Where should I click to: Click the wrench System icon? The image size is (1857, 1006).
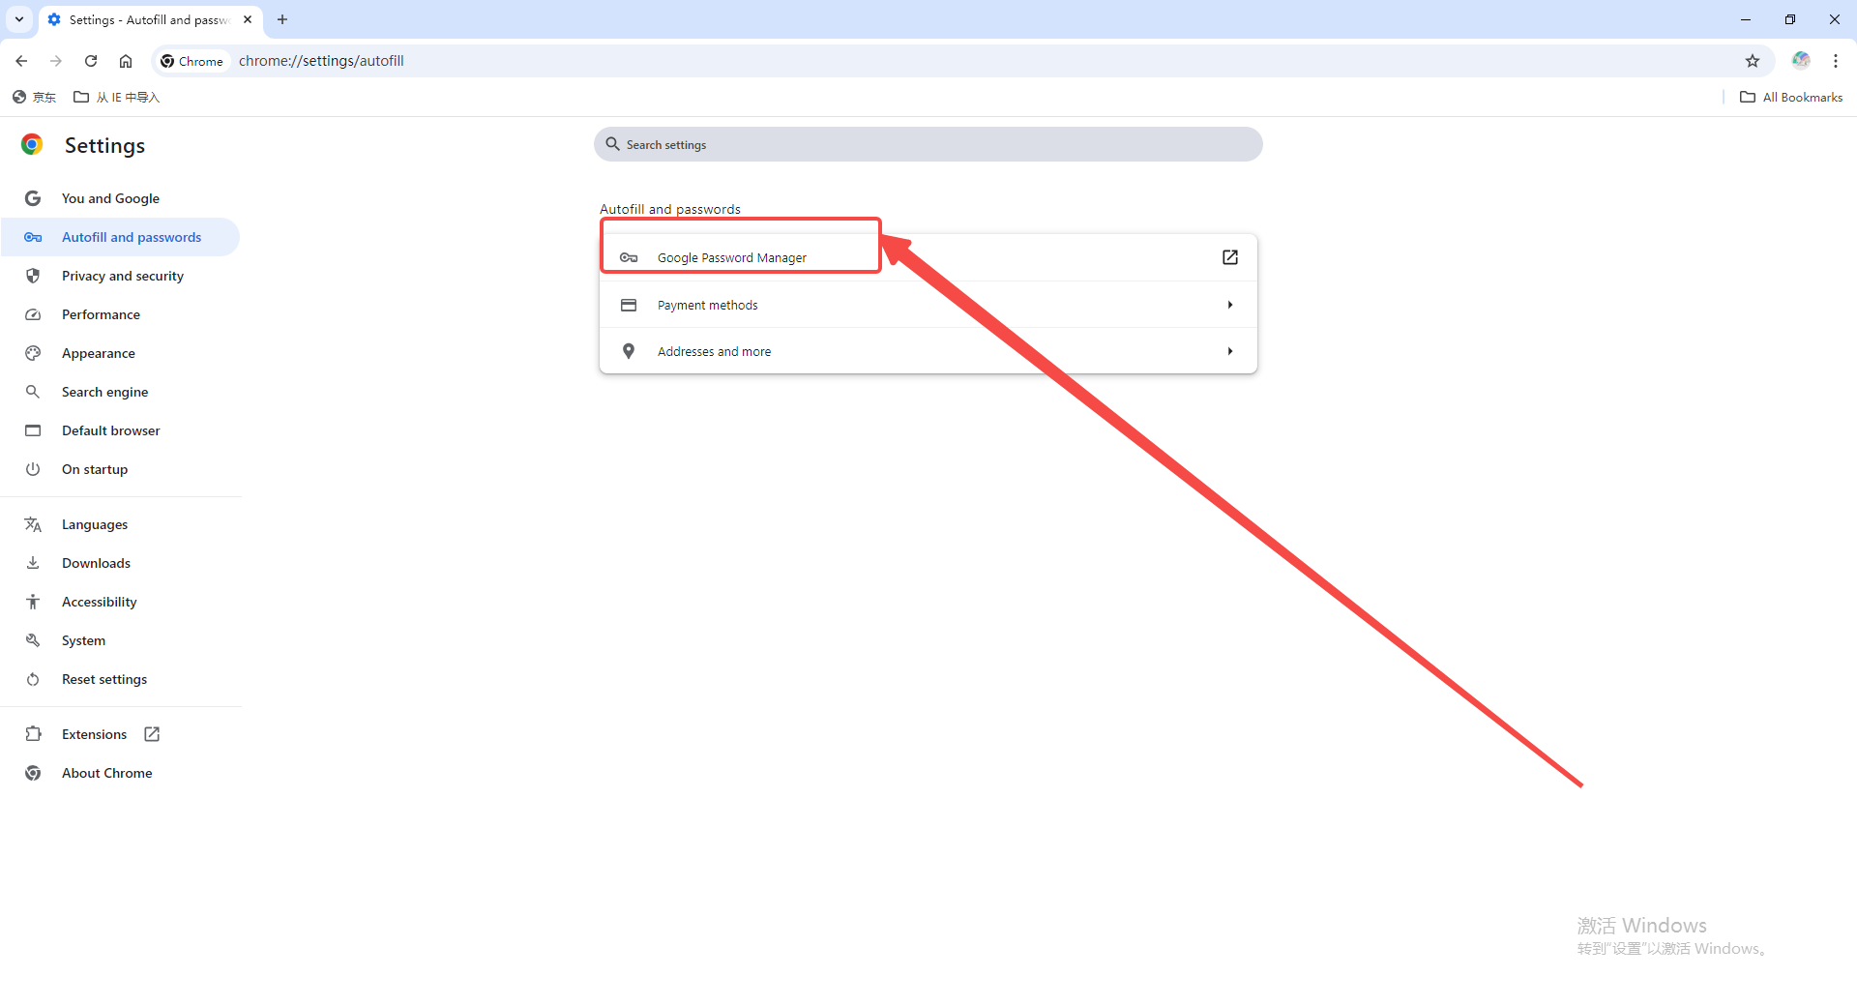point(33,640)
